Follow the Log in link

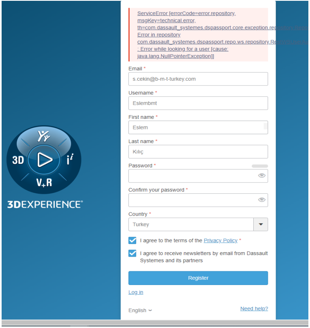[x=136, y=292]
